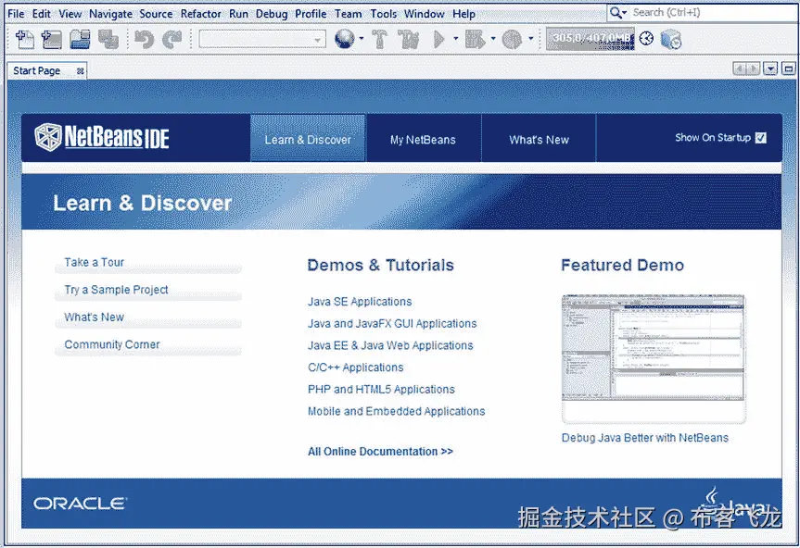
Task: Click the Open Project toolbar icon
Action: tap(80, 39)
